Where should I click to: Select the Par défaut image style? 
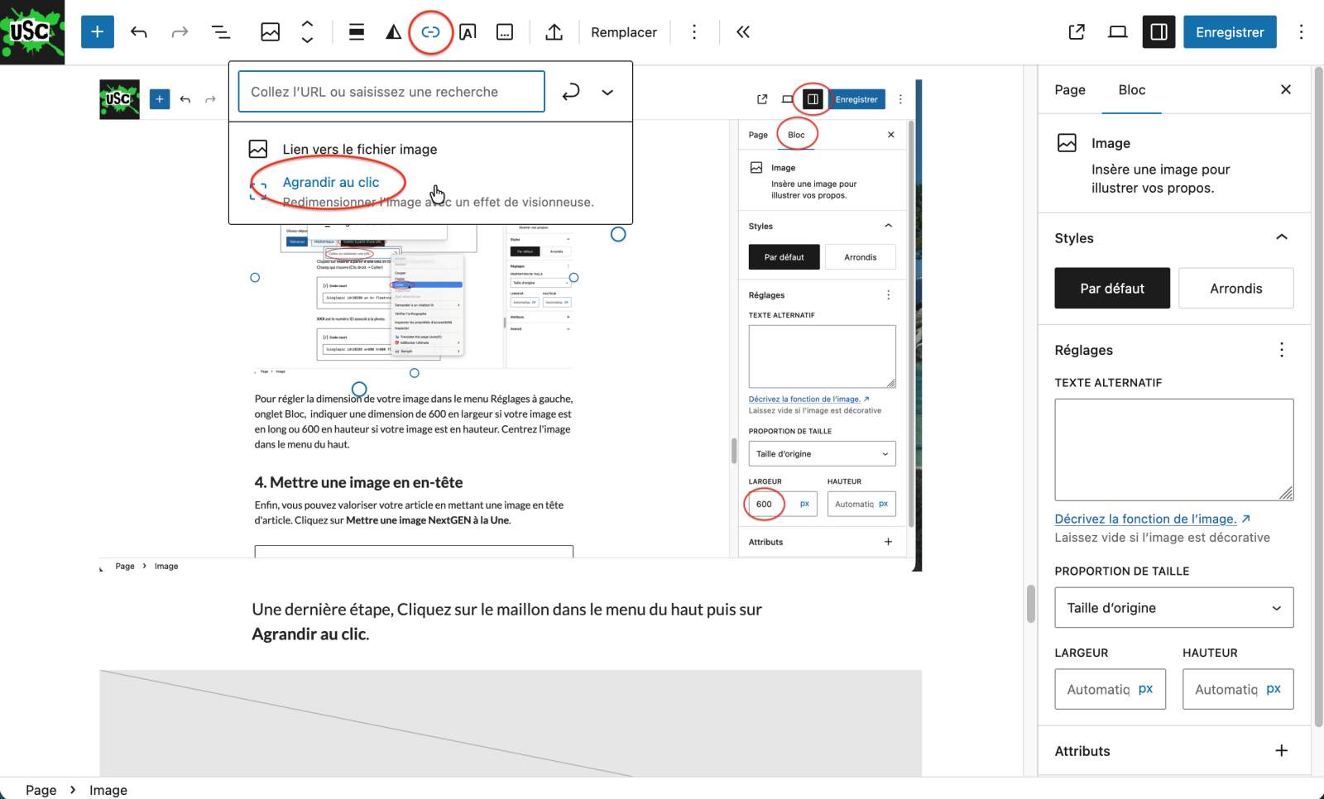[1111, 289]
